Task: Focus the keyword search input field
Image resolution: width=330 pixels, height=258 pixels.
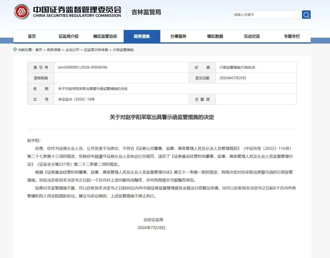Action: point(267,15)
